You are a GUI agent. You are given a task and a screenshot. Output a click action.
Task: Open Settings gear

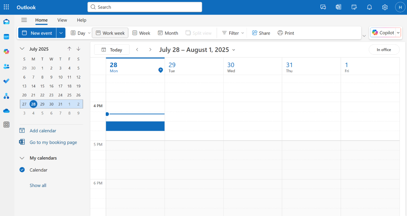[385, 7]
